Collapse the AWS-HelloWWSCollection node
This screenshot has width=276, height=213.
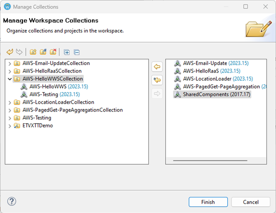click(10, 79)
